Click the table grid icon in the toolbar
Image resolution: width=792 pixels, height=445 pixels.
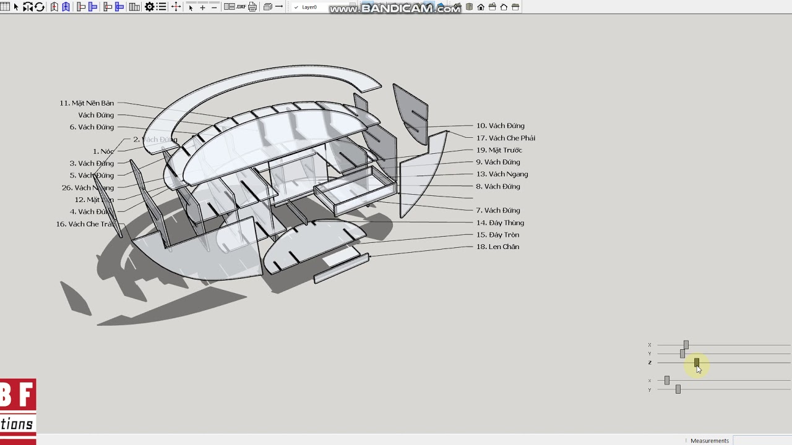pyautogui.click(x=5, y=7)
